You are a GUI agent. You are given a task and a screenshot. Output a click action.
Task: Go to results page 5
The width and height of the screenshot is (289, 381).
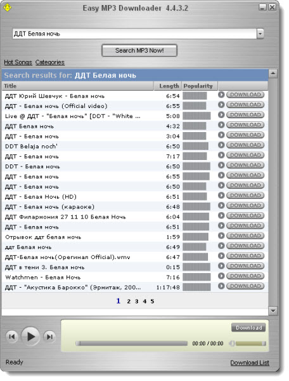point(152,302)
